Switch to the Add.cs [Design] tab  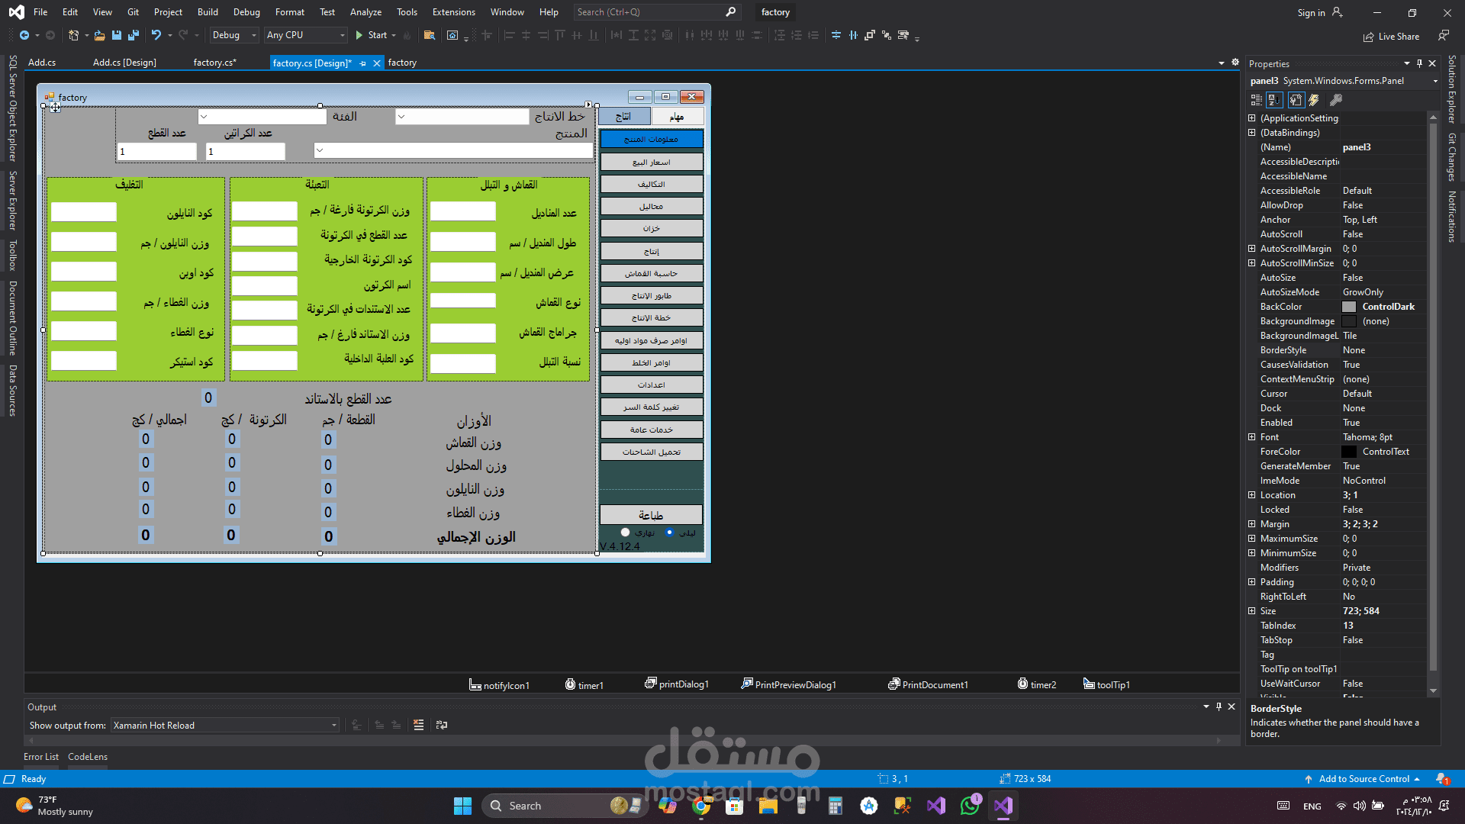click(x=124, y=63)
